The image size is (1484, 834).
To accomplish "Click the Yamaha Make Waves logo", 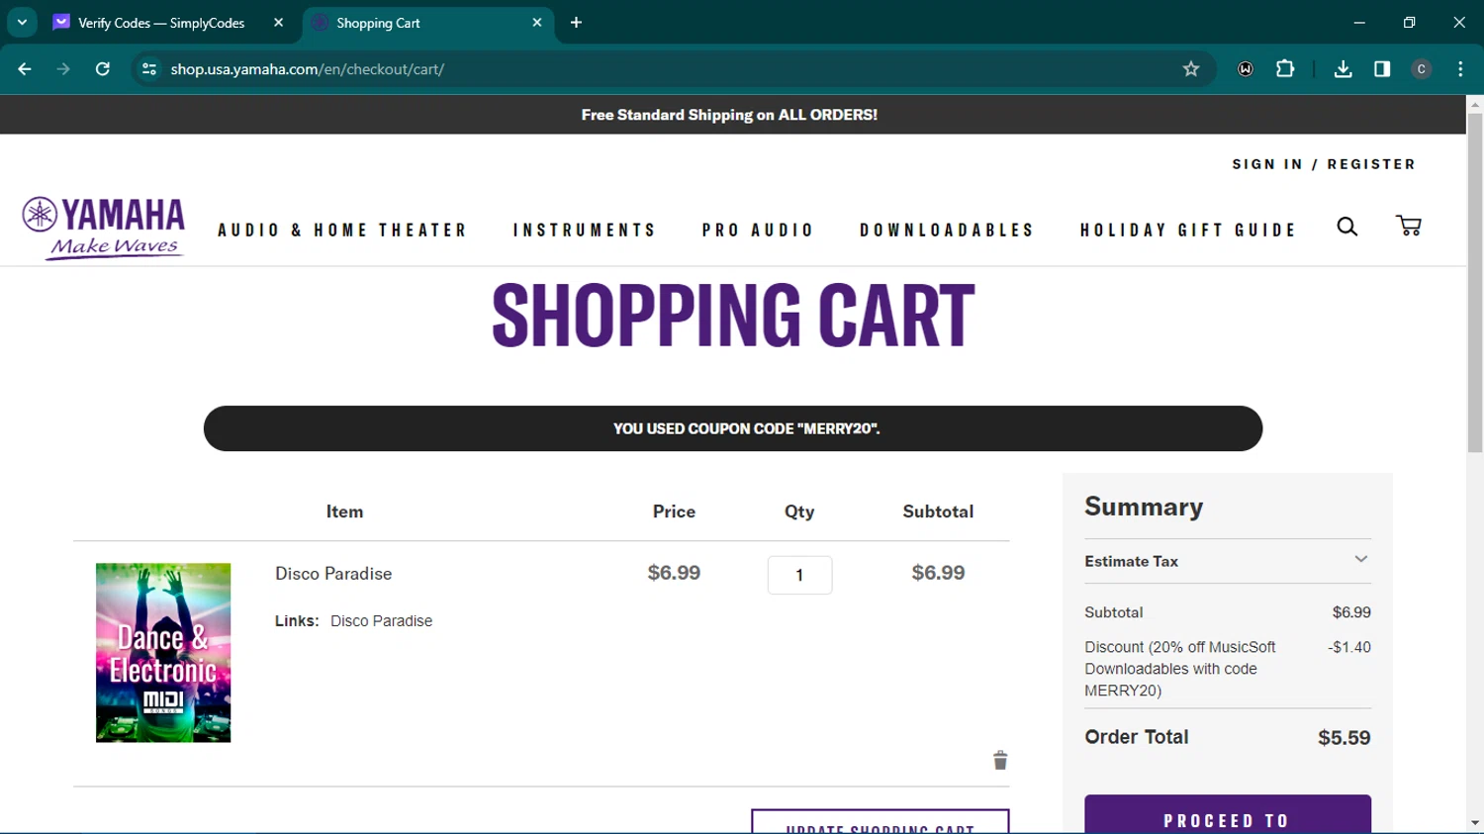I will click(104, 228).
